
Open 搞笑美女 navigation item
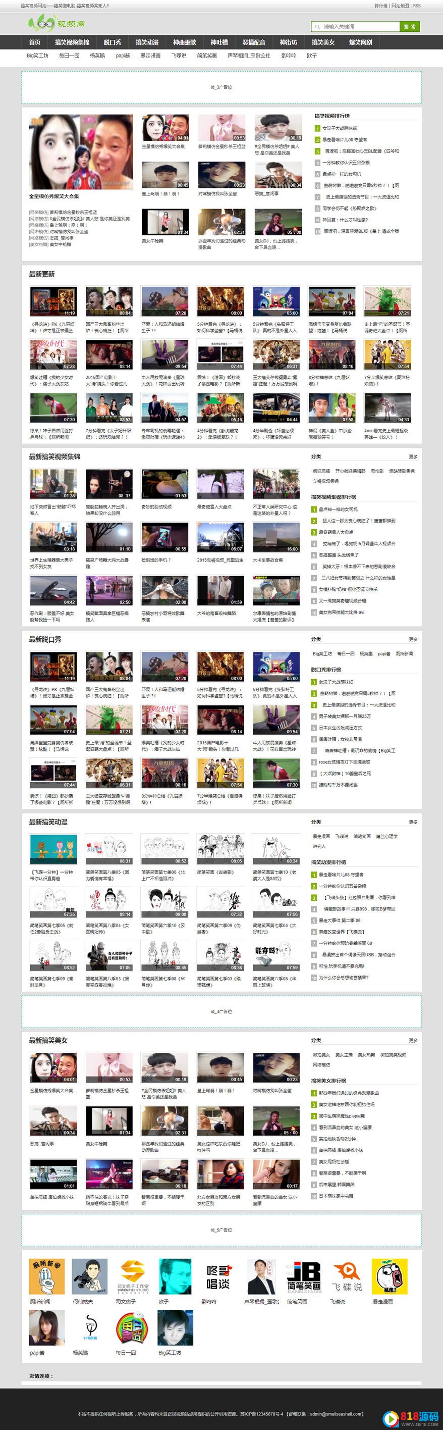click(x=323, y=42)
